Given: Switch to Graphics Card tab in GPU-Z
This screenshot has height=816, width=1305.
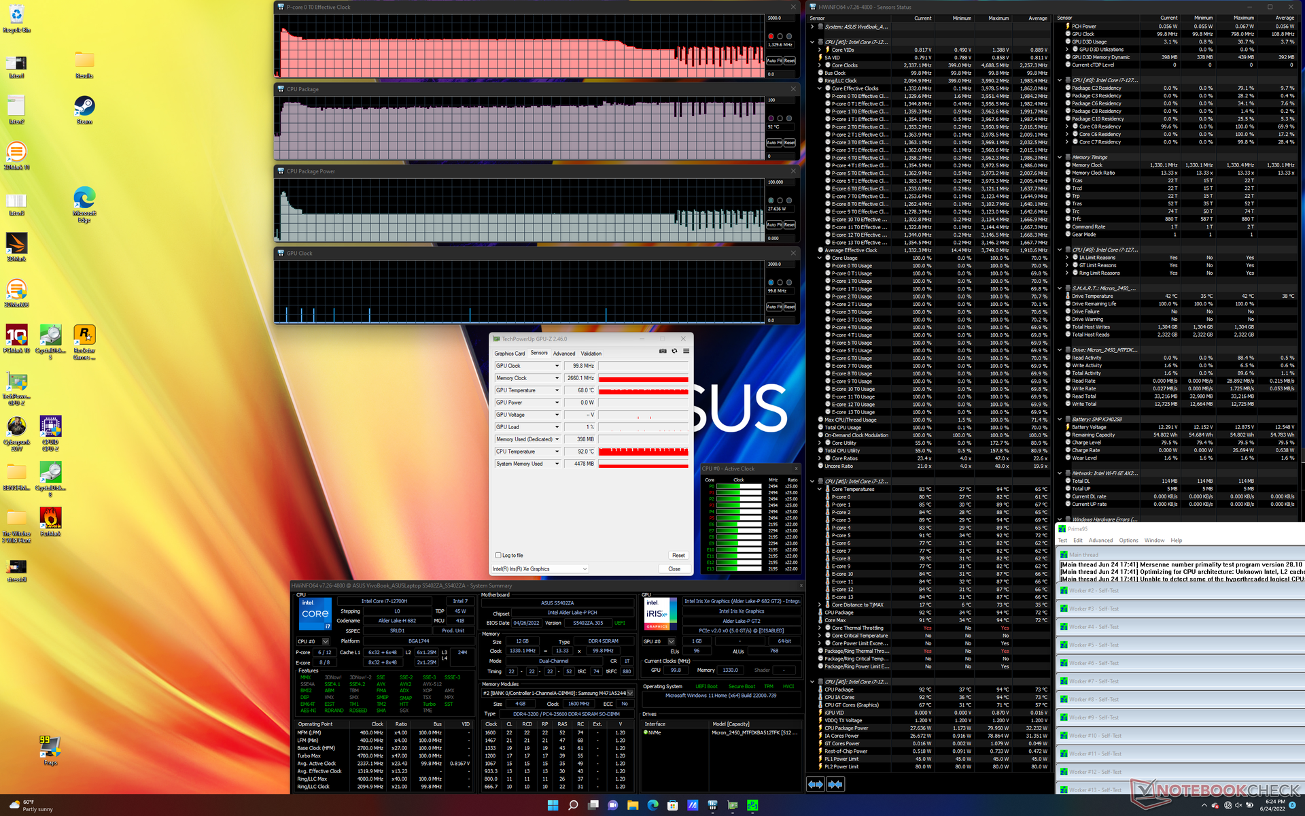Looking at the screenshot, I should point(509,354).
